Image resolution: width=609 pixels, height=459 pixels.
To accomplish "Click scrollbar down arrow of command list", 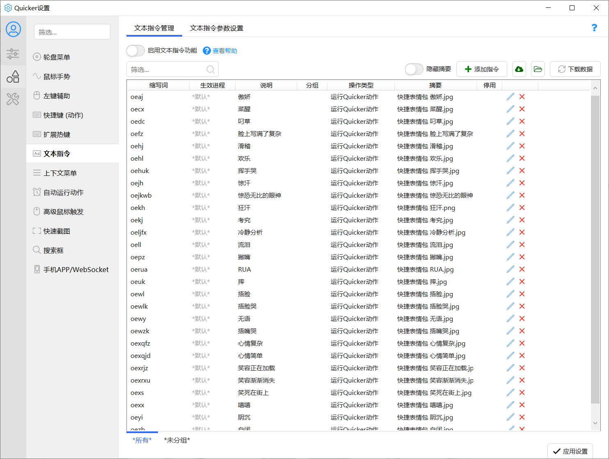I will pyautogui.click(x=595, y=423).
